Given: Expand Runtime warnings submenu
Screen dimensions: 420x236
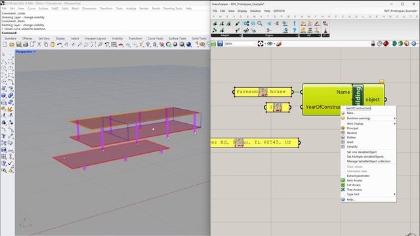Looking at the screenshot, I should coord(369,118).
